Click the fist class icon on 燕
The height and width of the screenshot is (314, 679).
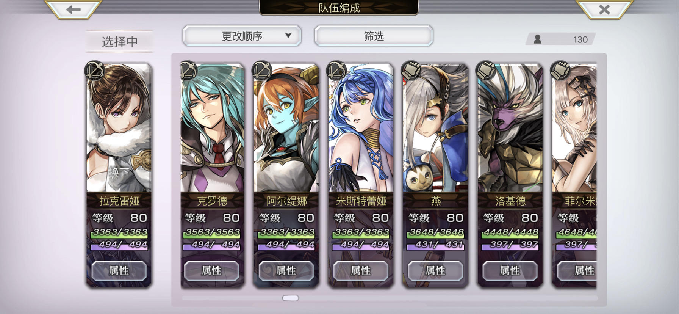click(411, 71)
